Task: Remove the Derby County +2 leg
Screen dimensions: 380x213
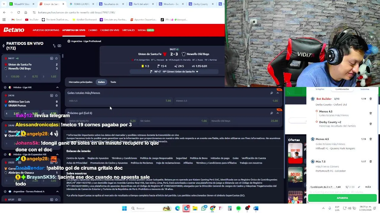Action: click(370, 124)
